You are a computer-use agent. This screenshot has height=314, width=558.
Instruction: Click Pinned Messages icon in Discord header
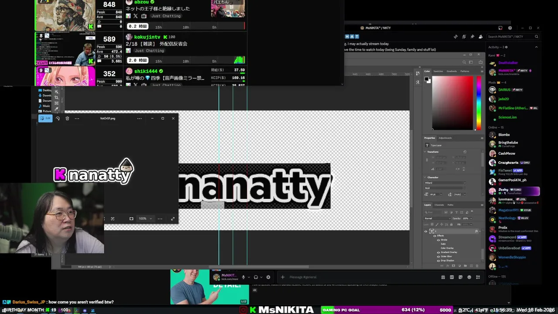472,37
